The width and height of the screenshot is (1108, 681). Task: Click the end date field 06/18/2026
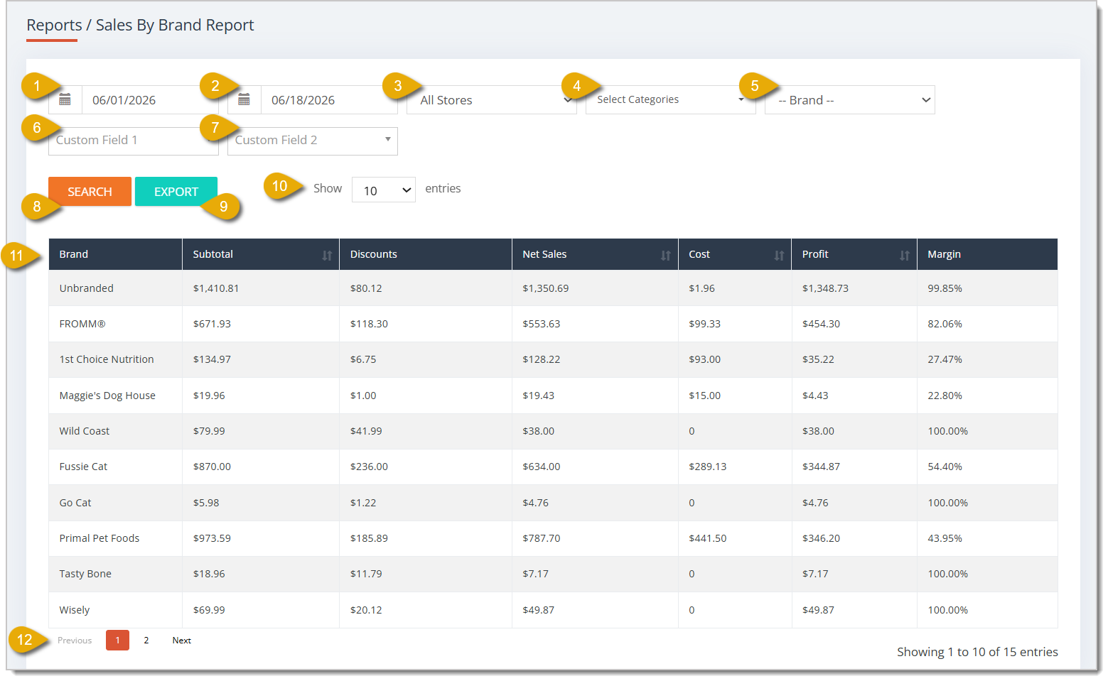[x=329, y=100]
